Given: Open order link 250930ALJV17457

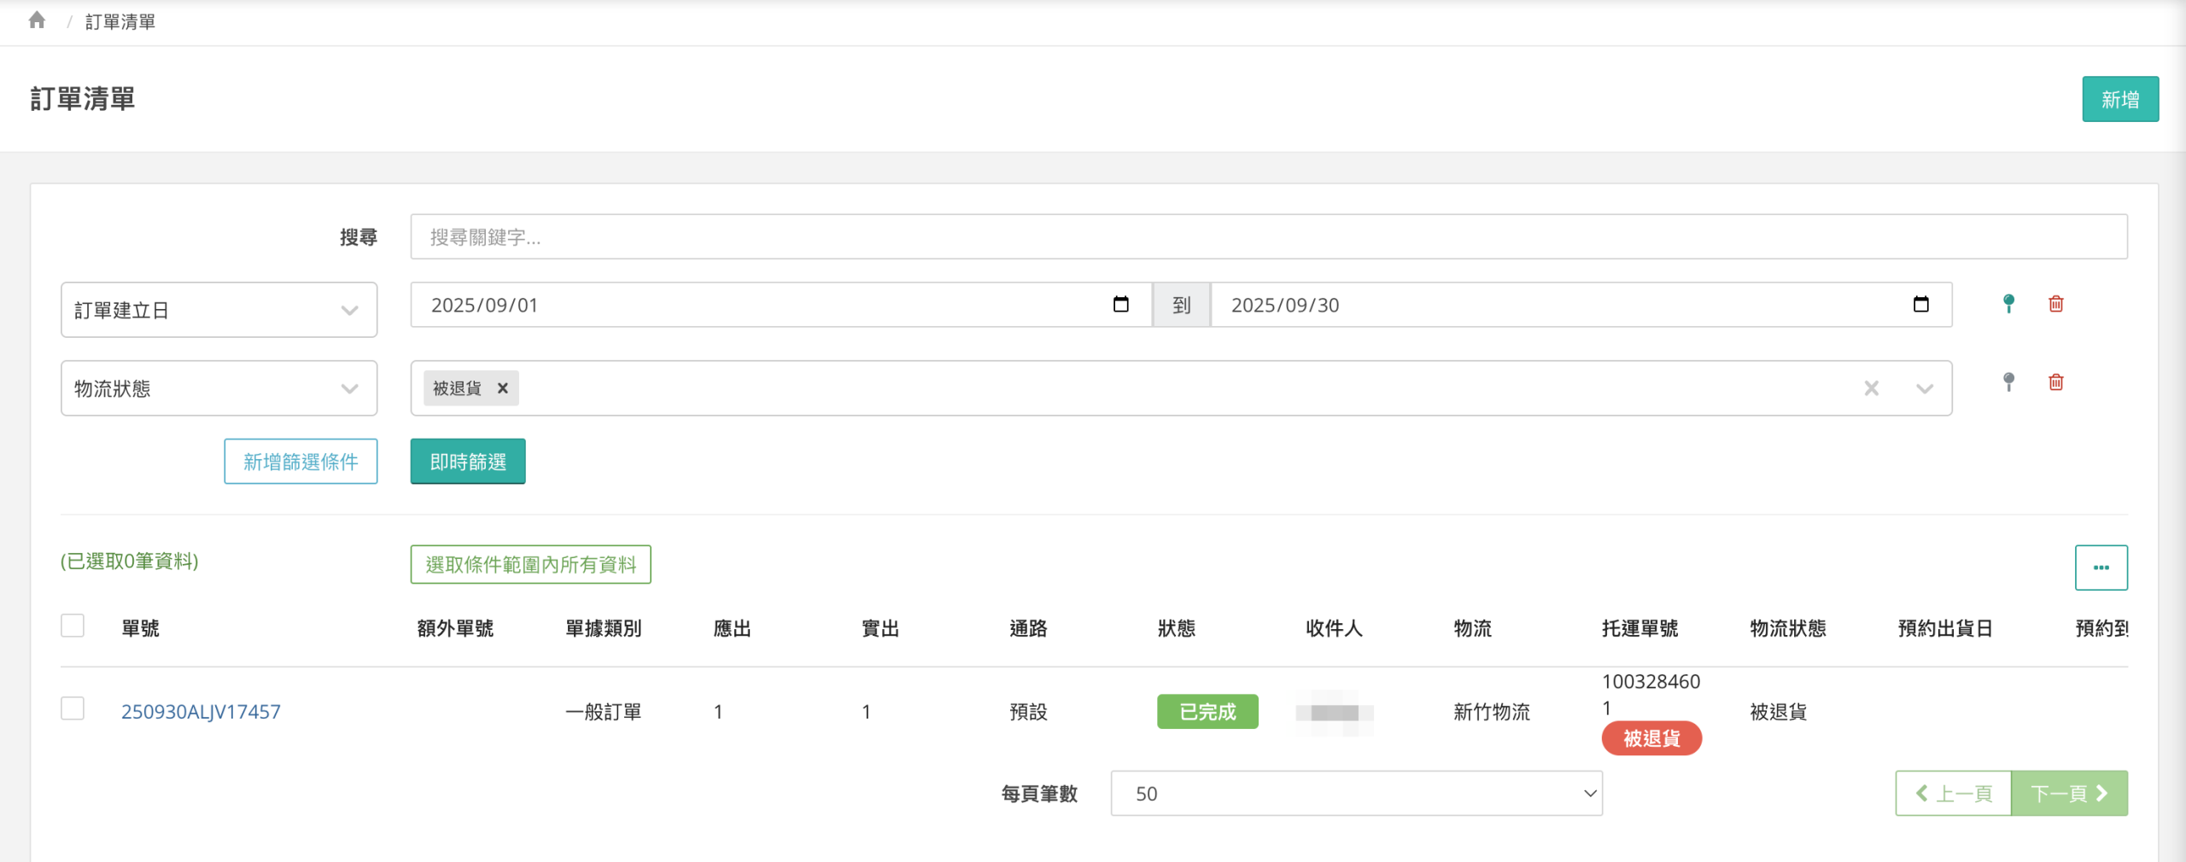Looking at the screenshot, I should [201, 712].
